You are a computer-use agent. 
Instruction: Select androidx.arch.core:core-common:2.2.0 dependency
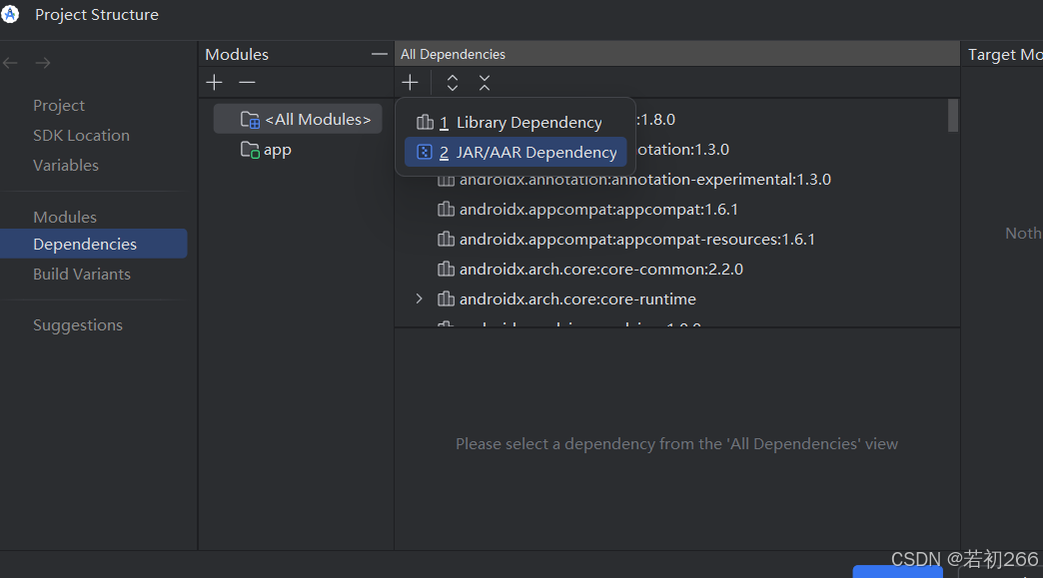click(600, 270)
